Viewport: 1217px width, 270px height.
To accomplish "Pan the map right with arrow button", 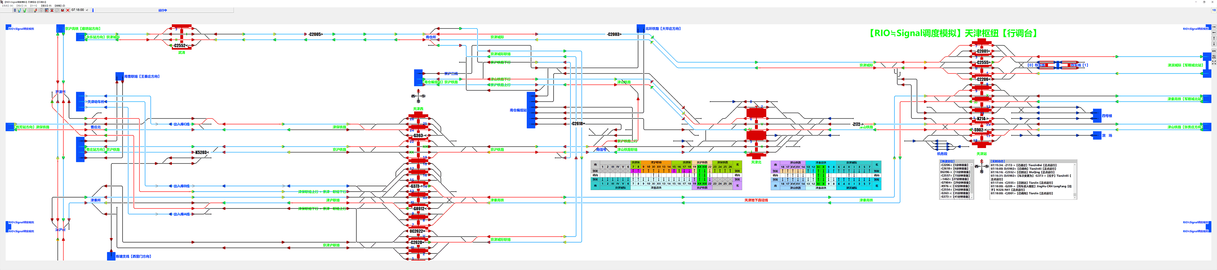I will click(1214, 27).
